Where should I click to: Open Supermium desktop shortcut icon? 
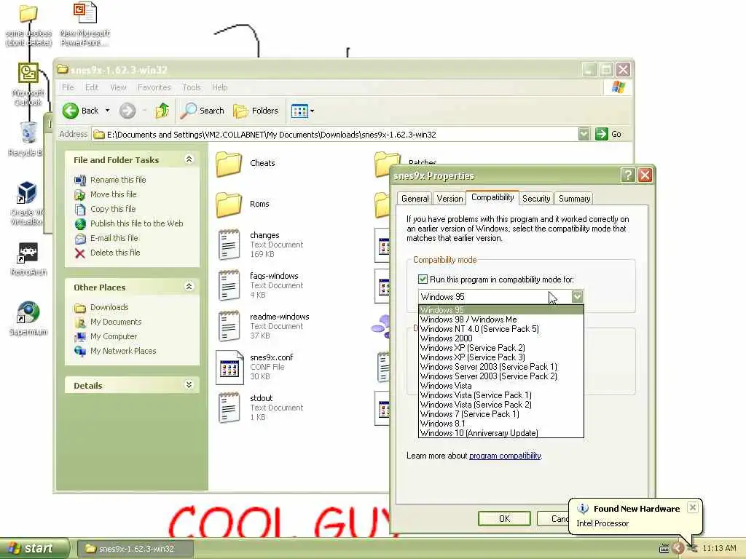[28, 313]
